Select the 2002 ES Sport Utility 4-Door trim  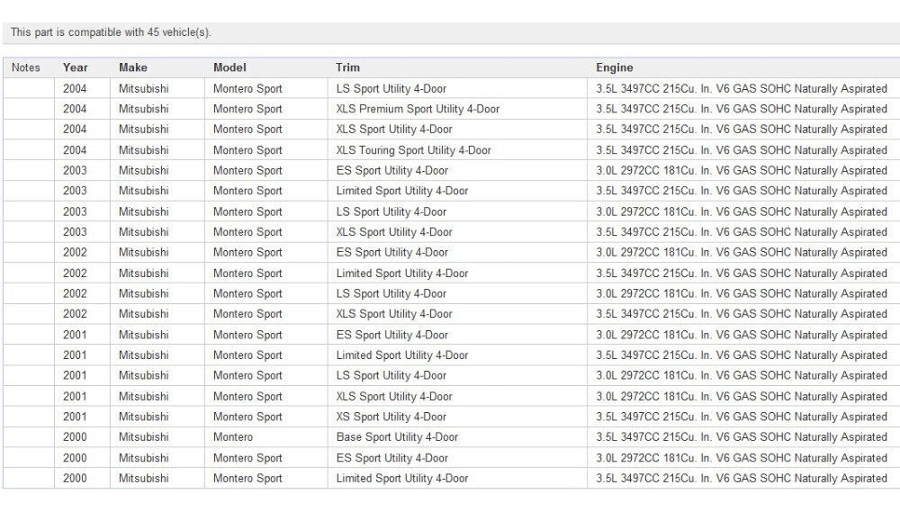[x=391, y=252]
